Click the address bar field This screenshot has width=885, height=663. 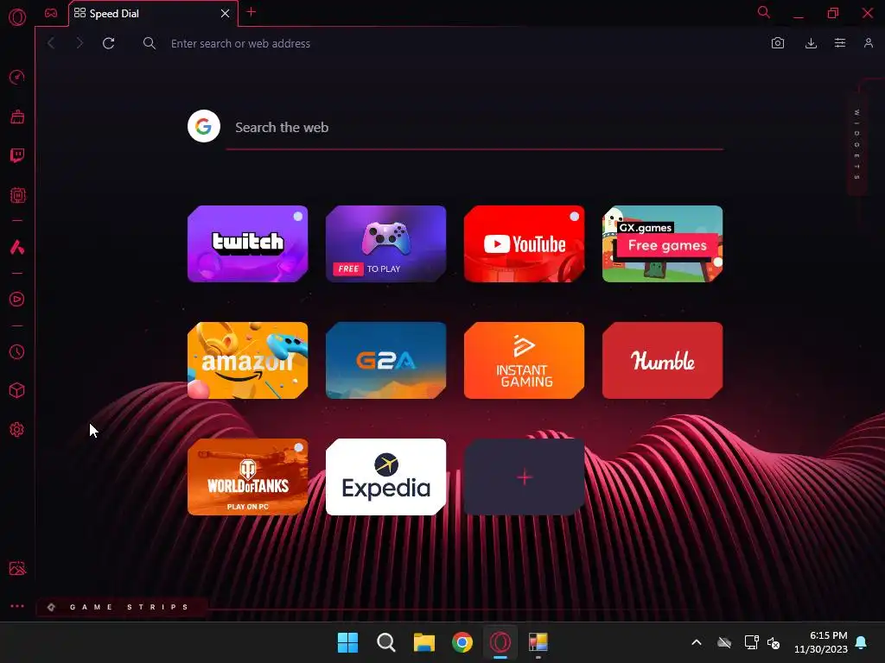[x=451, y=43]
